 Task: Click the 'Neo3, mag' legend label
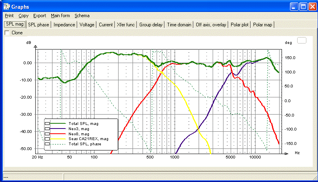(78, 129)
